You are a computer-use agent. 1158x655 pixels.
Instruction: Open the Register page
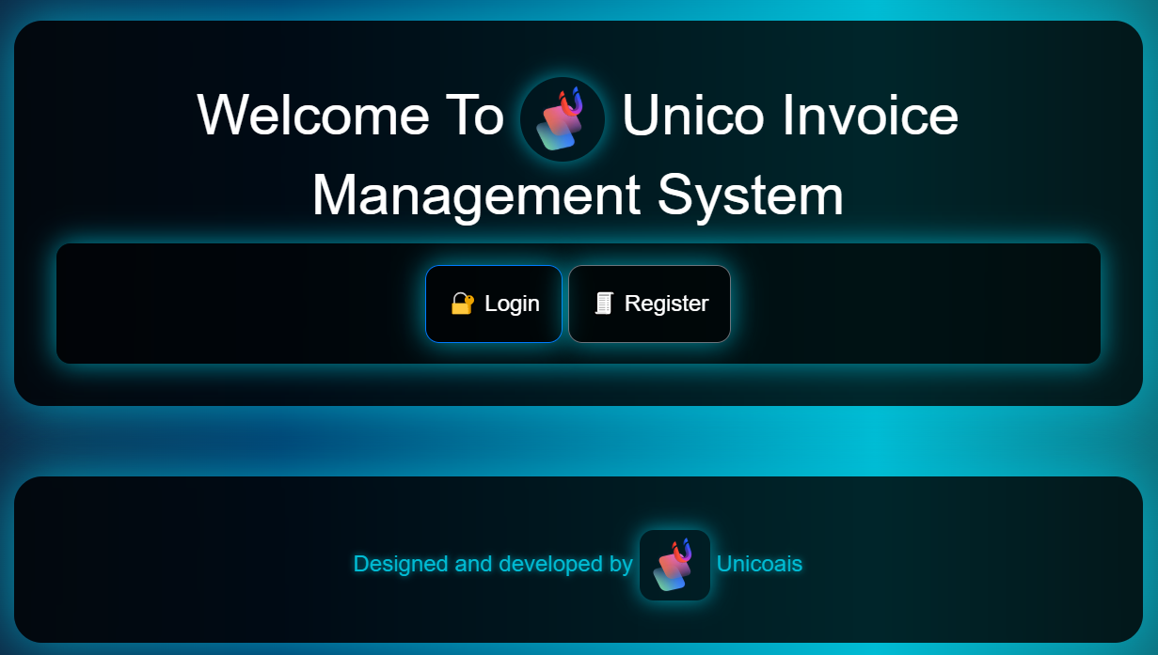coord(649,304)
